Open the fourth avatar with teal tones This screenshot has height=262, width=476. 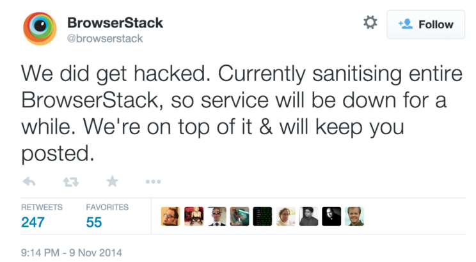[x=239, y=216]
